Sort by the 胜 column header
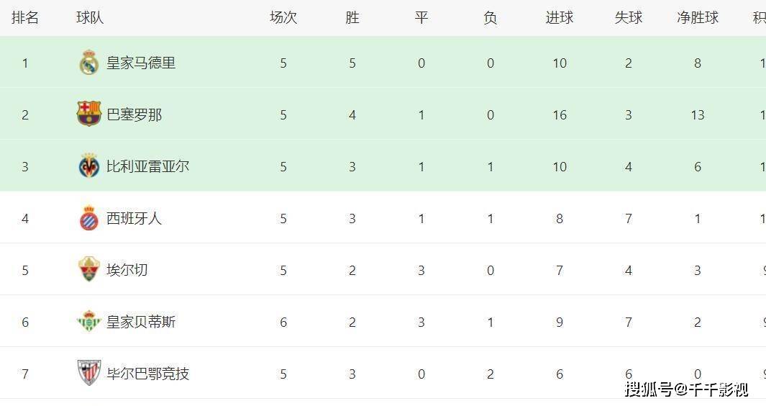The height and width of the screenshot is (406, 766). click(352, 17)
